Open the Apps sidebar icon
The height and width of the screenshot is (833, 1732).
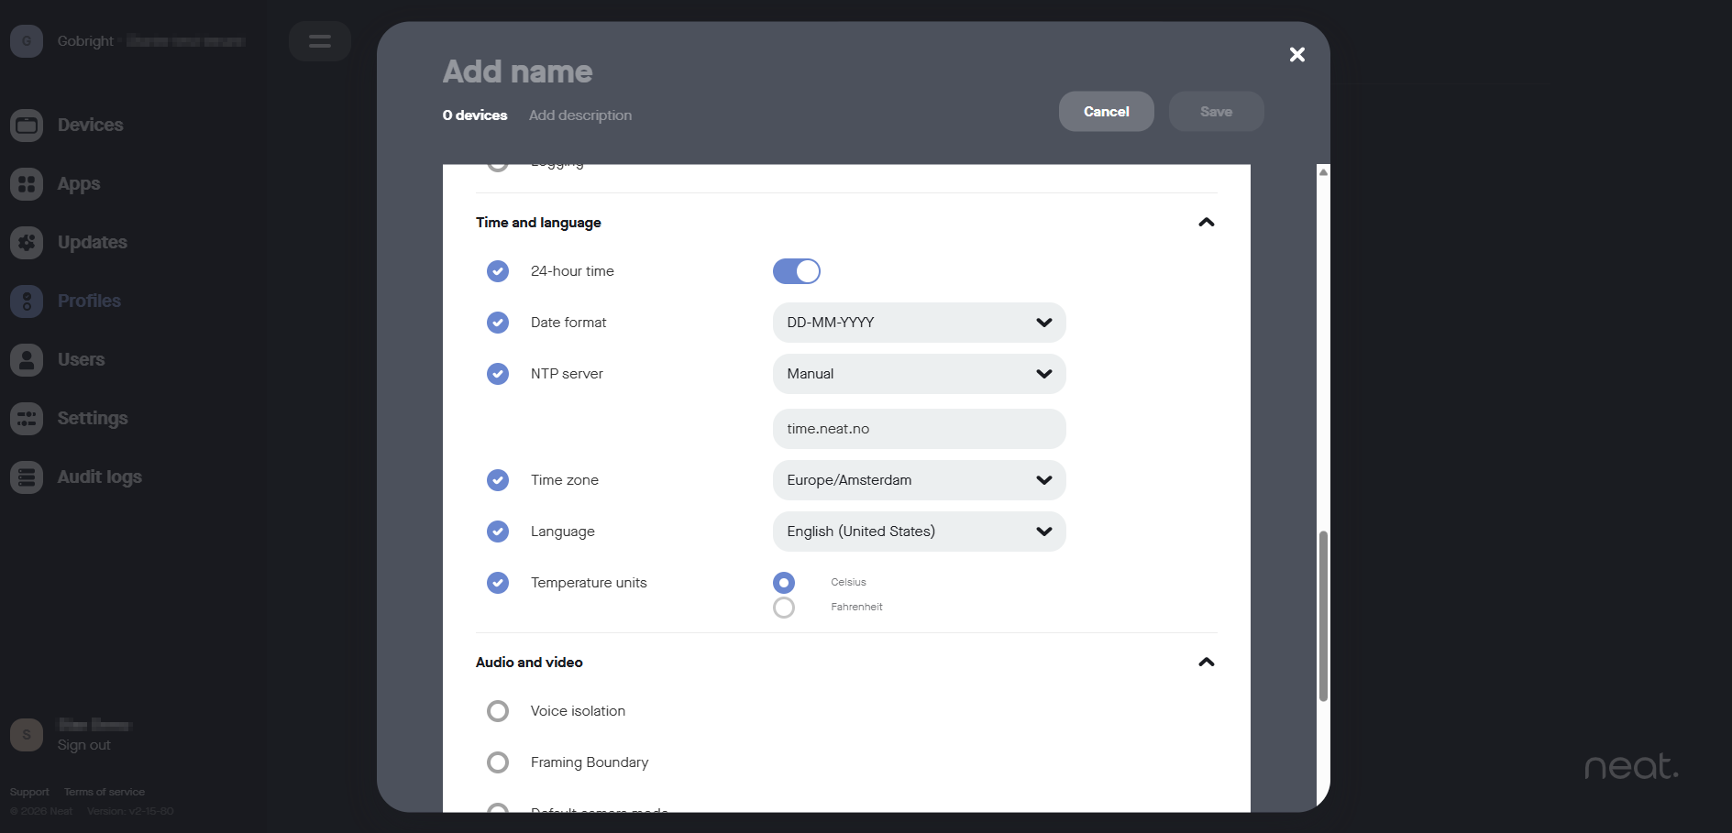tap(27, 184)
